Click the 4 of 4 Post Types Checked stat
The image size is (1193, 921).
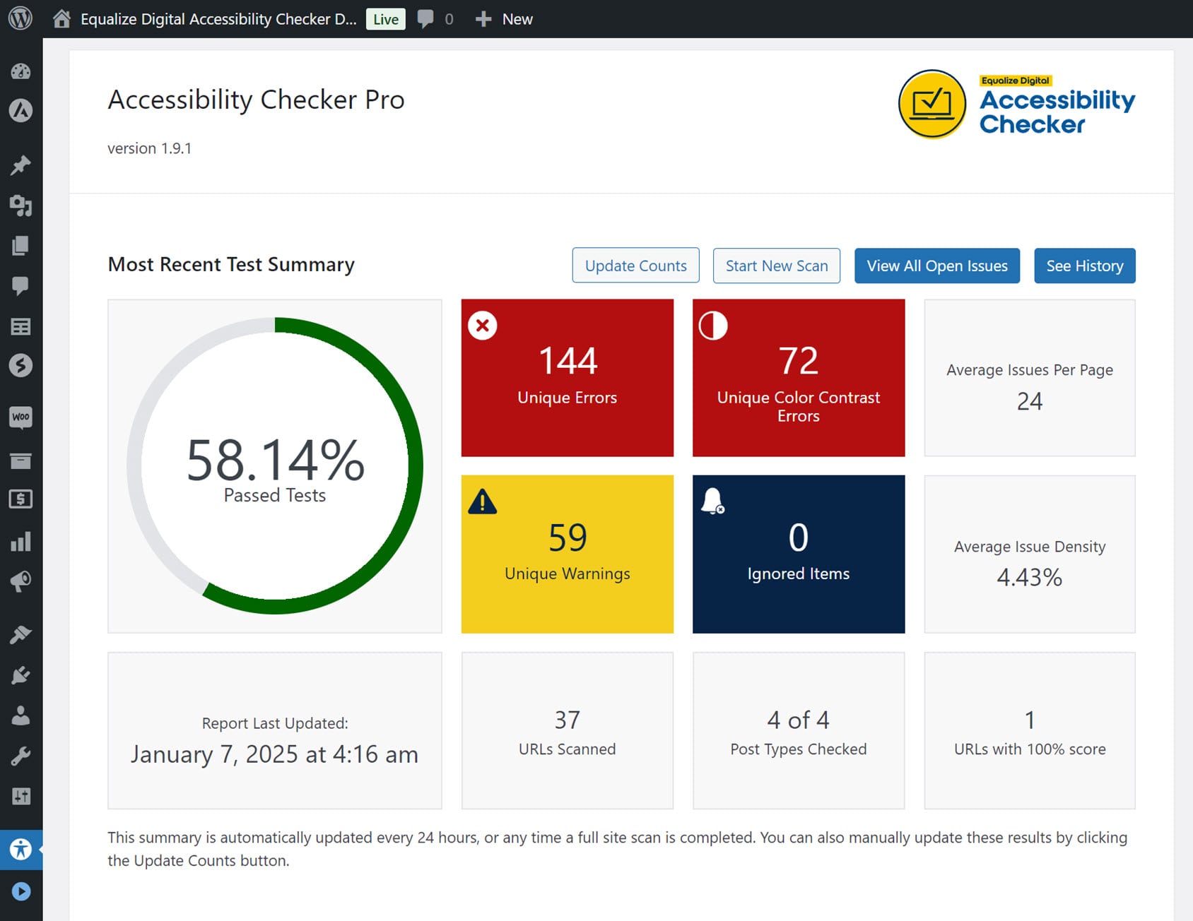pyautogui.click(x=799, y=731)
